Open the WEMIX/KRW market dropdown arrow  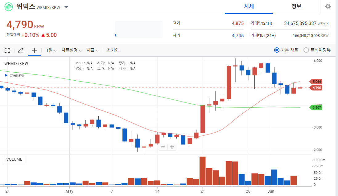[x=66, y=7]
